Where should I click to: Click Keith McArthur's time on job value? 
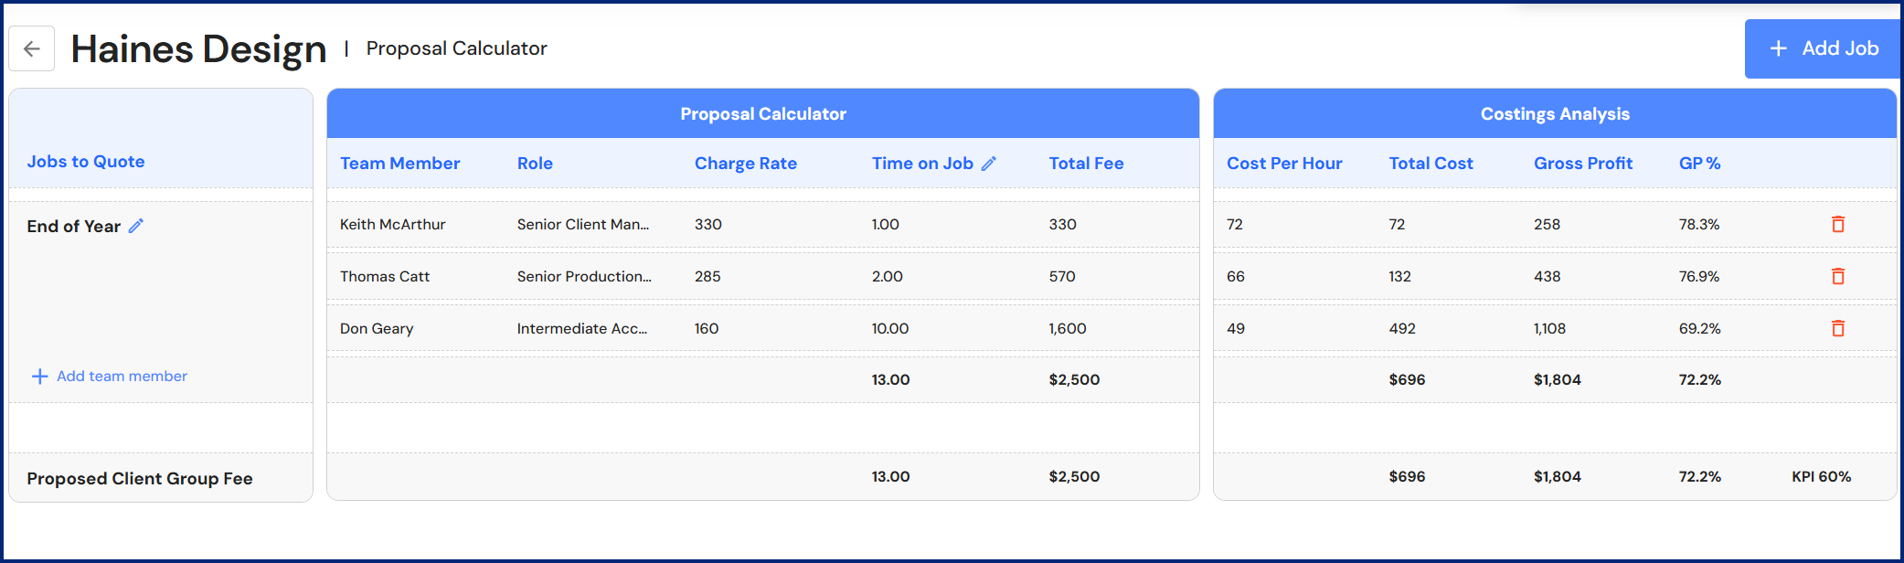coord(885,225)
